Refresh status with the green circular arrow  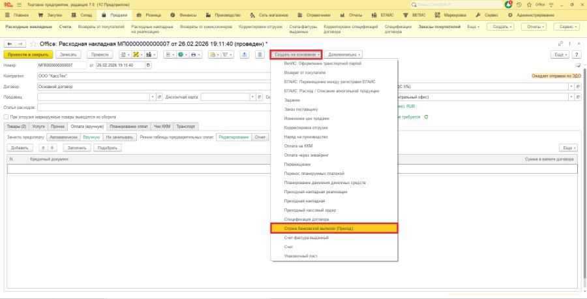click(426, 118)
